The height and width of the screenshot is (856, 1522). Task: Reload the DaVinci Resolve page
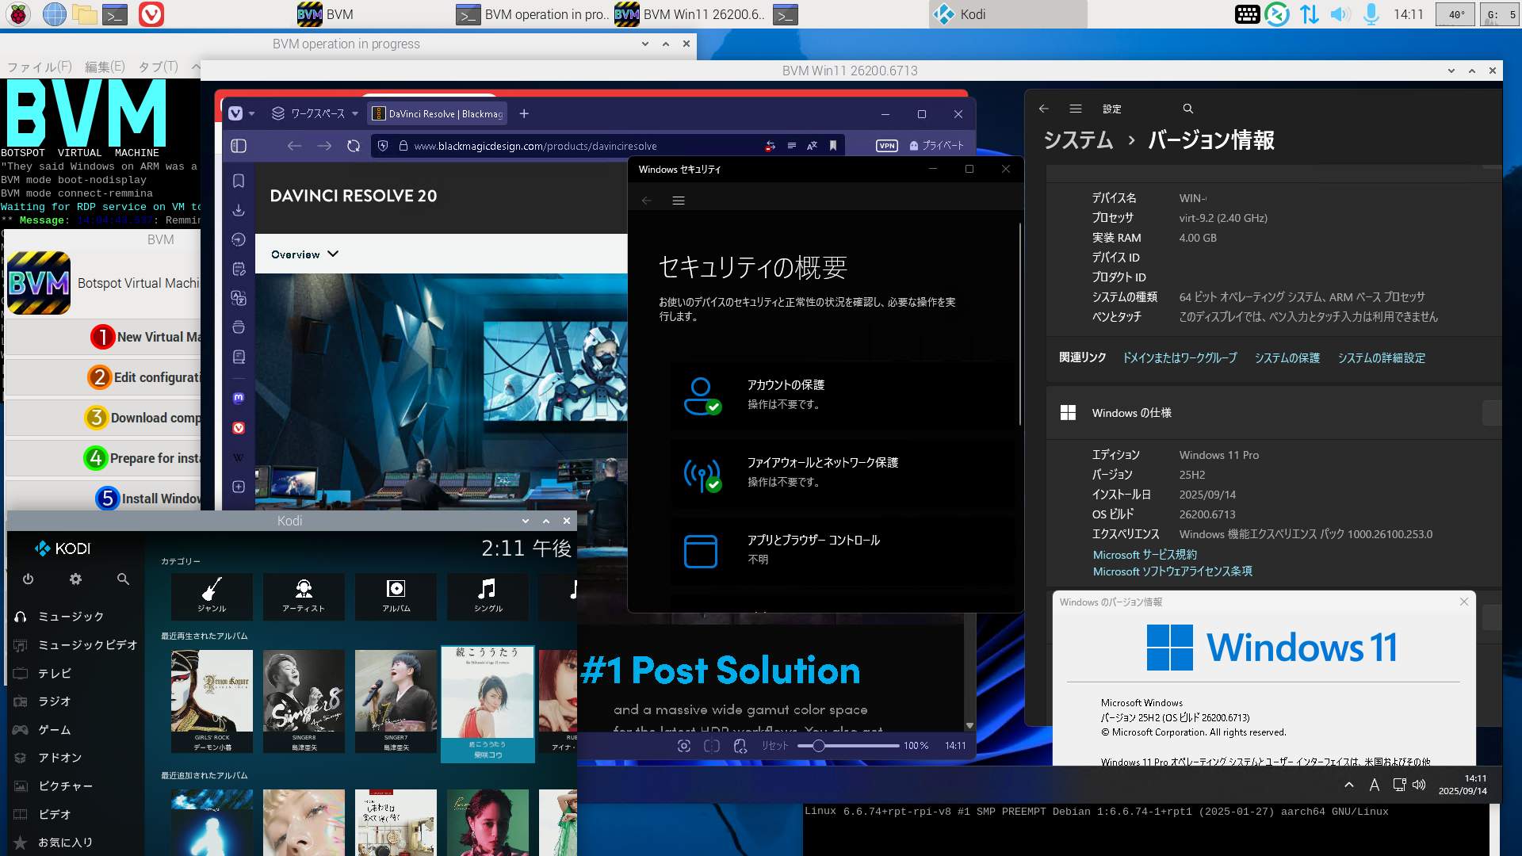pos(354,146)
